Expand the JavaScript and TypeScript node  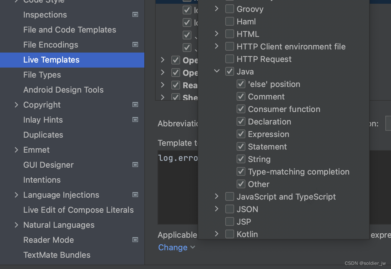(x=217, y=197)
